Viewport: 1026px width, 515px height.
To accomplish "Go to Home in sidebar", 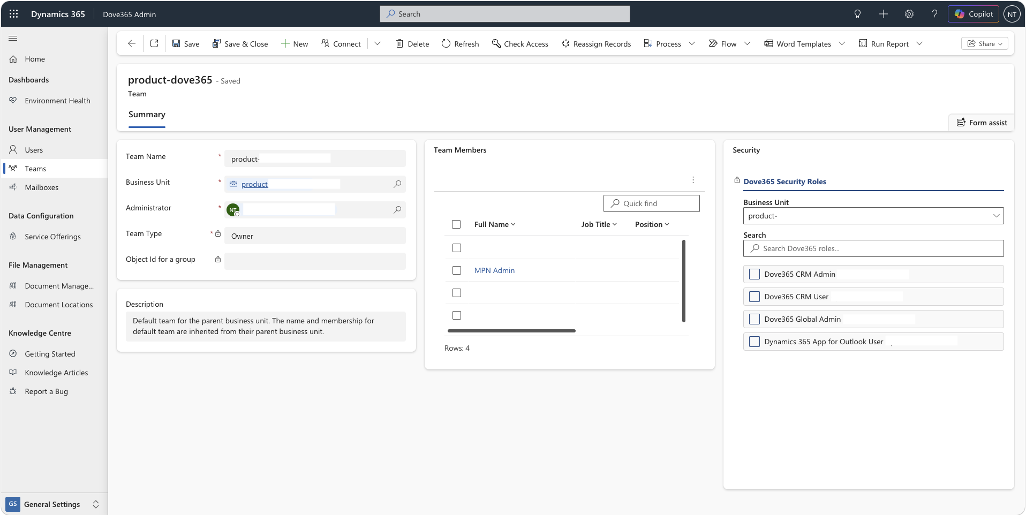I will (x=54, y=59).
